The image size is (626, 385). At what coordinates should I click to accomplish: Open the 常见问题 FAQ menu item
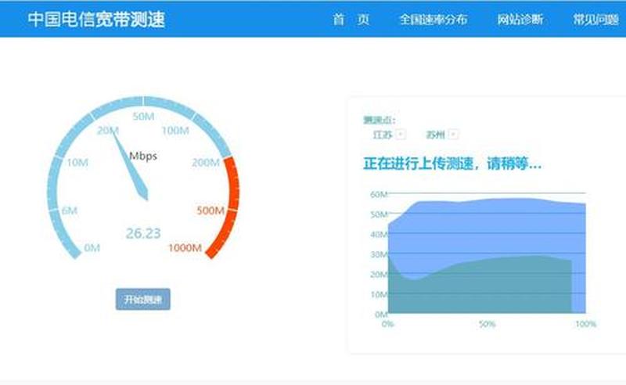click(x=596, y=19)
